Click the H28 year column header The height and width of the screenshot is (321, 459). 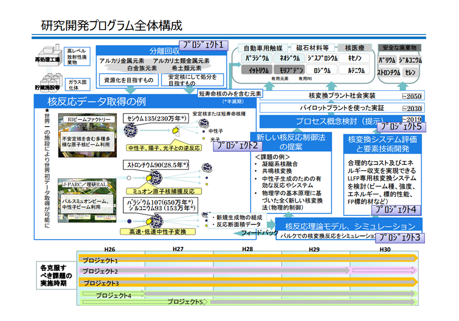point(247,249)
